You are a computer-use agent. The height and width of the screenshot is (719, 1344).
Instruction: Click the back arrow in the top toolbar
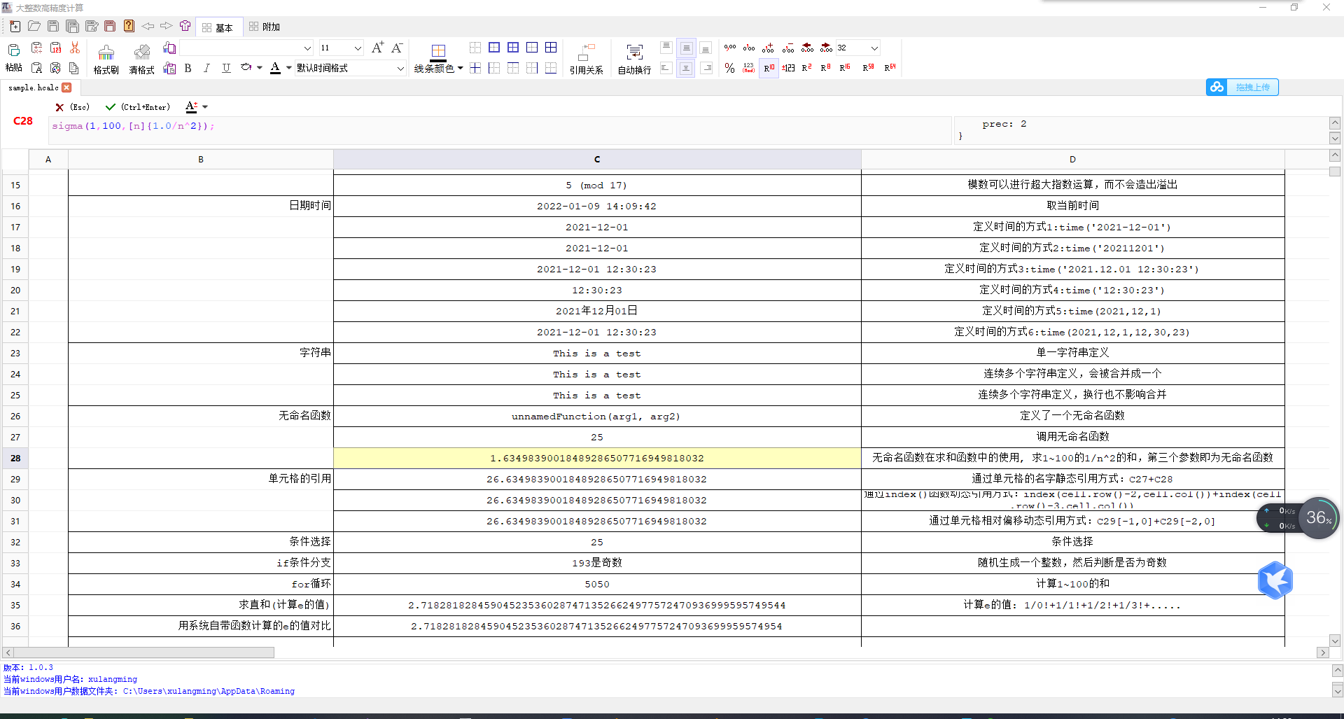(x=148, y=27)
